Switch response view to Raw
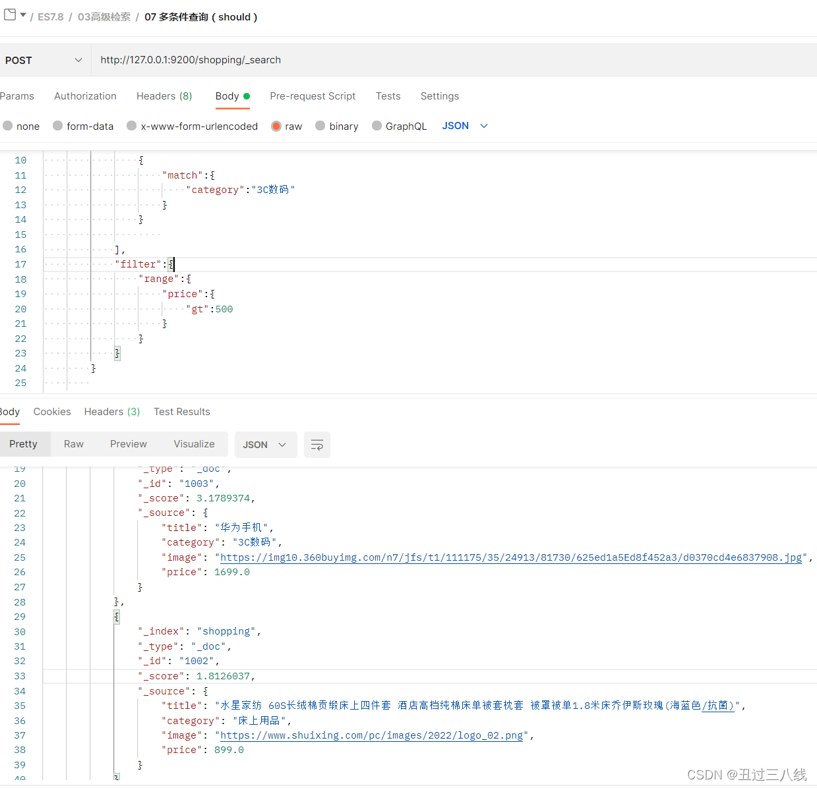This screenshot has height=788, width=817. [x=74, y=444]
